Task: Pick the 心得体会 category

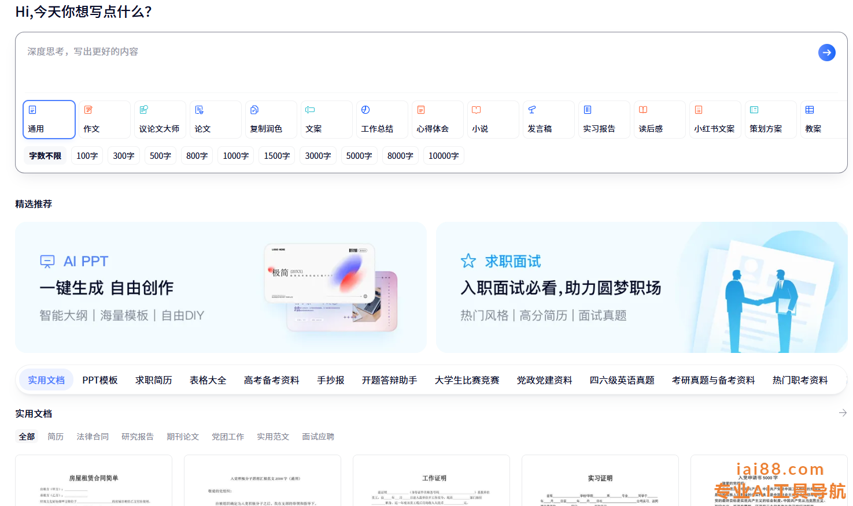Action: pyautogui.click(x=438, y=120)
